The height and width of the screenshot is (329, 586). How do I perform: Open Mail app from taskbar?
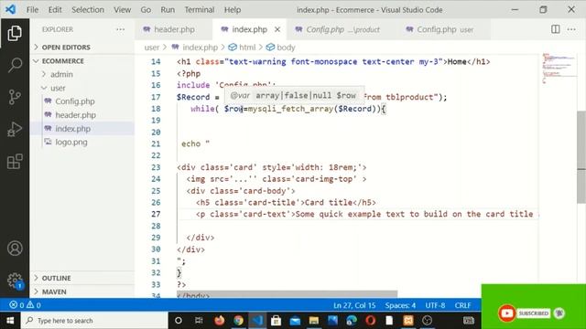[295, 321]
